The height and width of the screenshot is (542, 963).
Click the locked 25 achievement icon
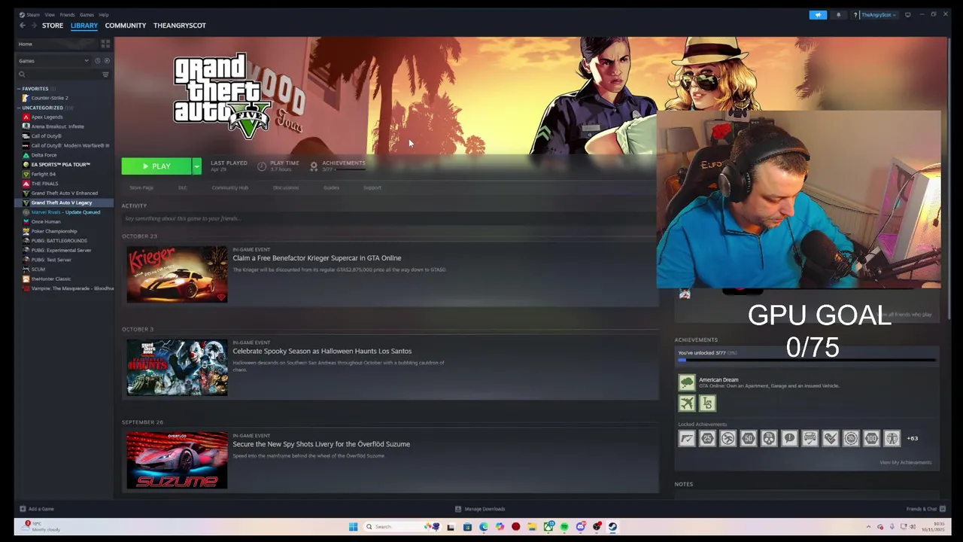[707, 438]
